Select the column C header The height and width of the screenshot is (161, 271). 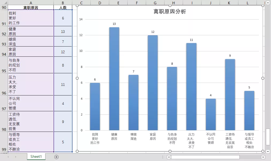click(81, 3)
